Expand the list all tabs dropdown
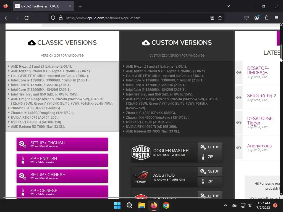The height and width of the screenshot is (212, 283). pos(228,6)
